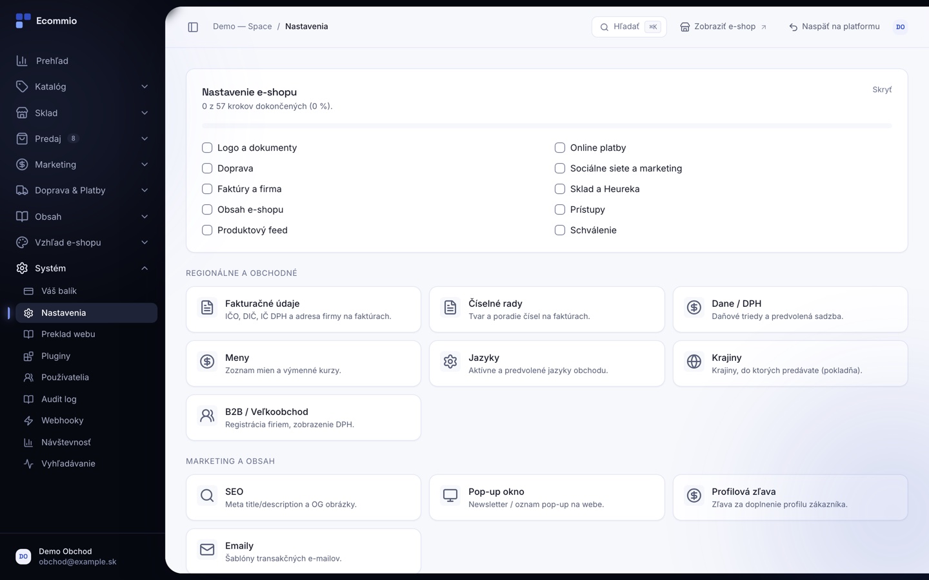Expand the Predaj chevron
929x580 pixels.
coord(145,139)
